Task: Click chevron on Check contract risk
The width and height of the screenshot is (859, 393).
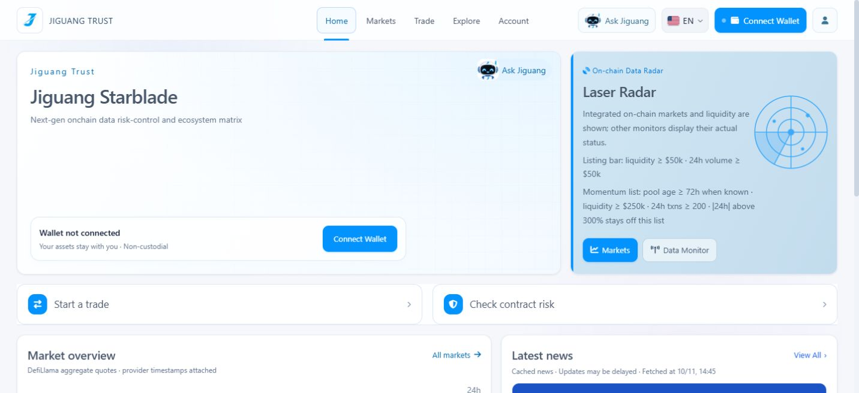Action: [825, 304]
